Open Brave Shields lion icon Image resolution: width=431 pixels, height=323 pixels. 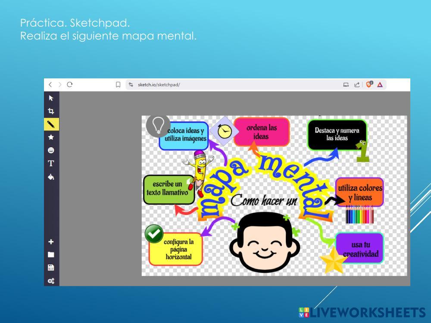pyautogui.click(x=369, y=84)
